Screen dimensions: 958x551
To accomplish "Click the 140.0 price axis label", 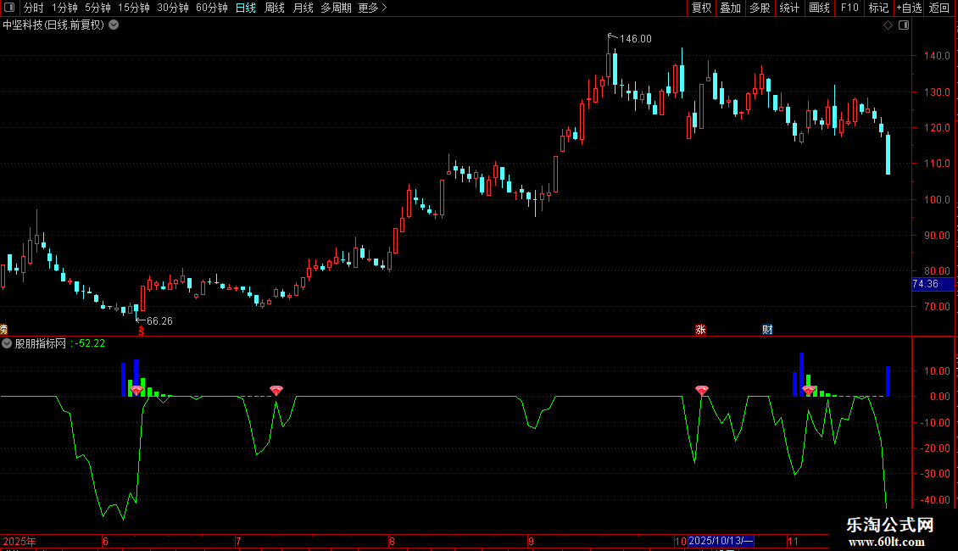I will 937,56.
